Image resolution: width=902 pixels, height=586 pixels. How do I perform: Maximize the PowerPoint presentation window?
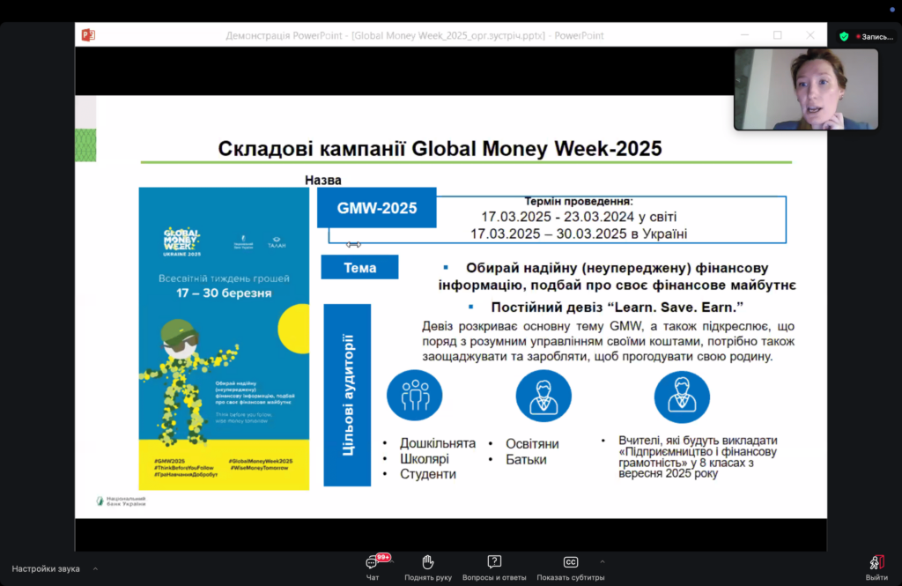point(778,35)
